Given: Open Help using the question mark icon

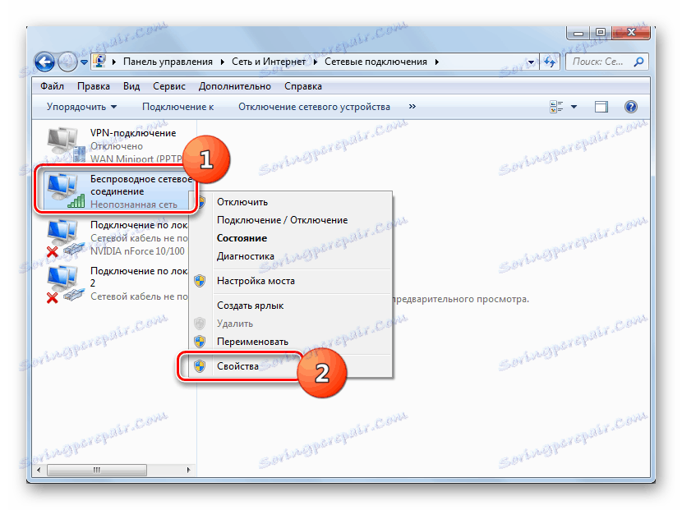Looking at the screenshot, I should pyautogui.click(x=630, y=106).
